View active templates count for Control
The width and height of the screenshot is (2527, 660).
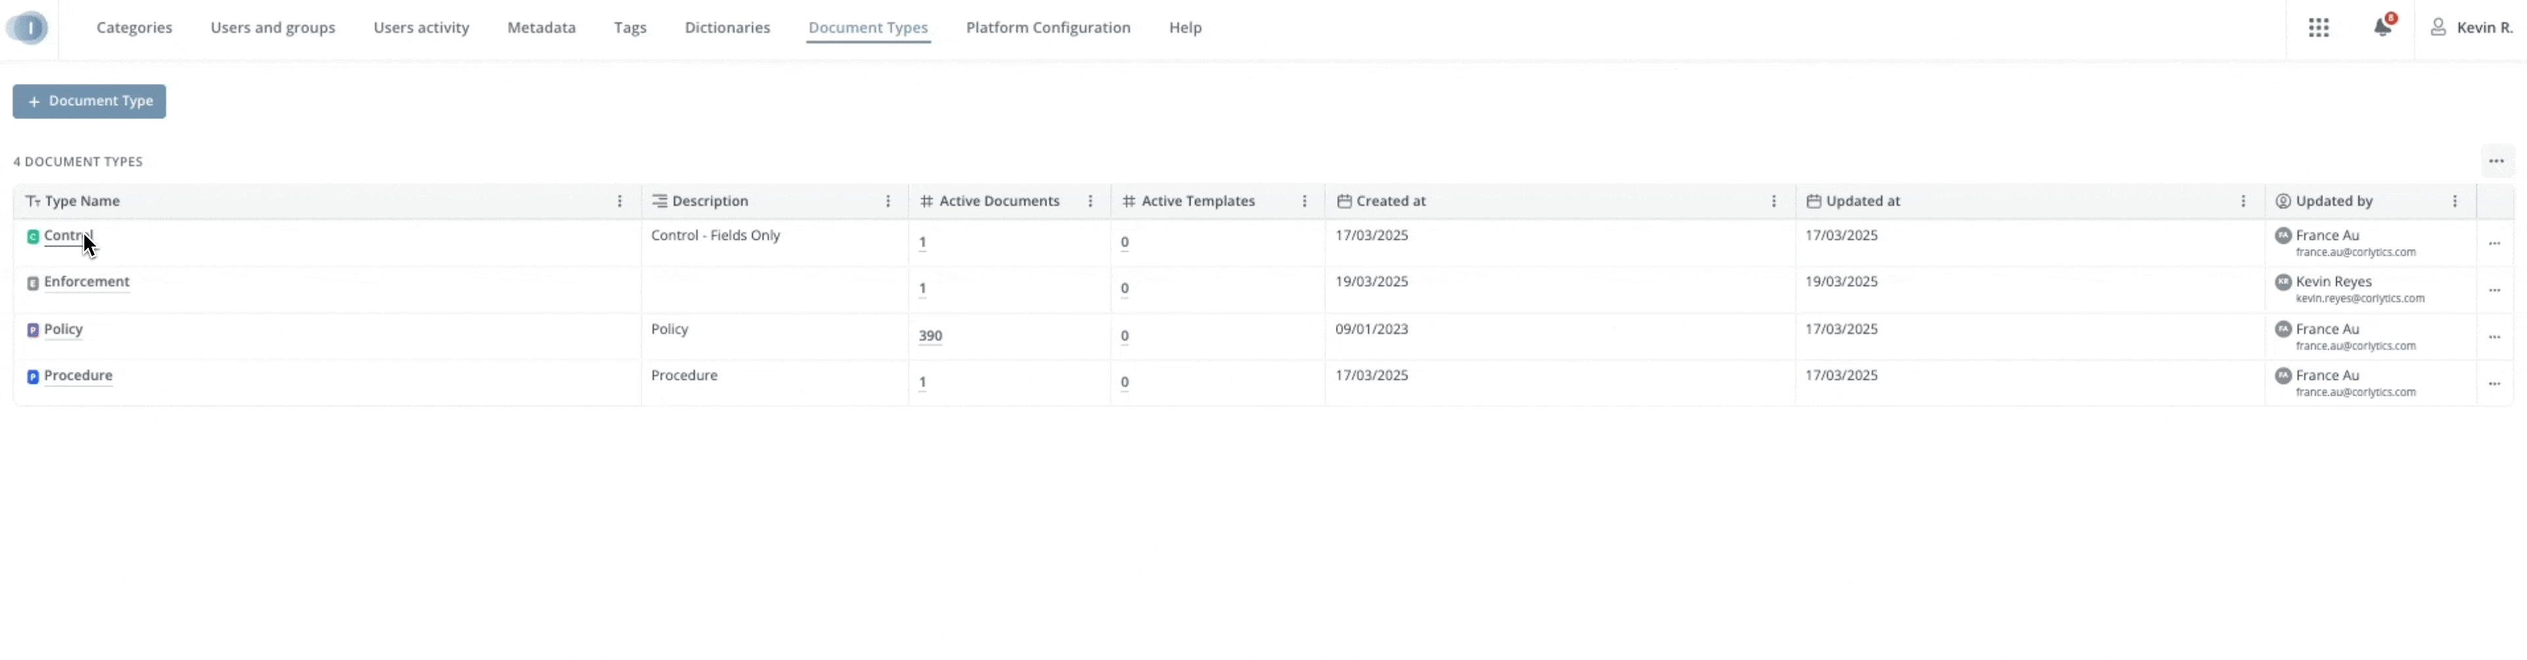pos(1124,243)
